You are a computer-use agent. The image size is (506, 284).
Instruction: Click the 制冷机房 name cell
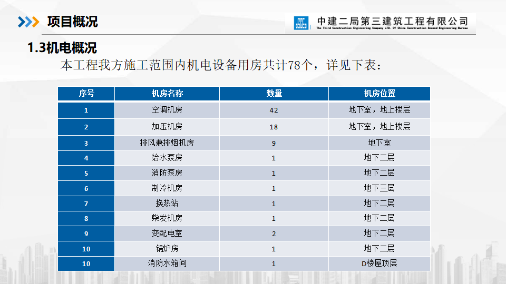tap(167, 188)
